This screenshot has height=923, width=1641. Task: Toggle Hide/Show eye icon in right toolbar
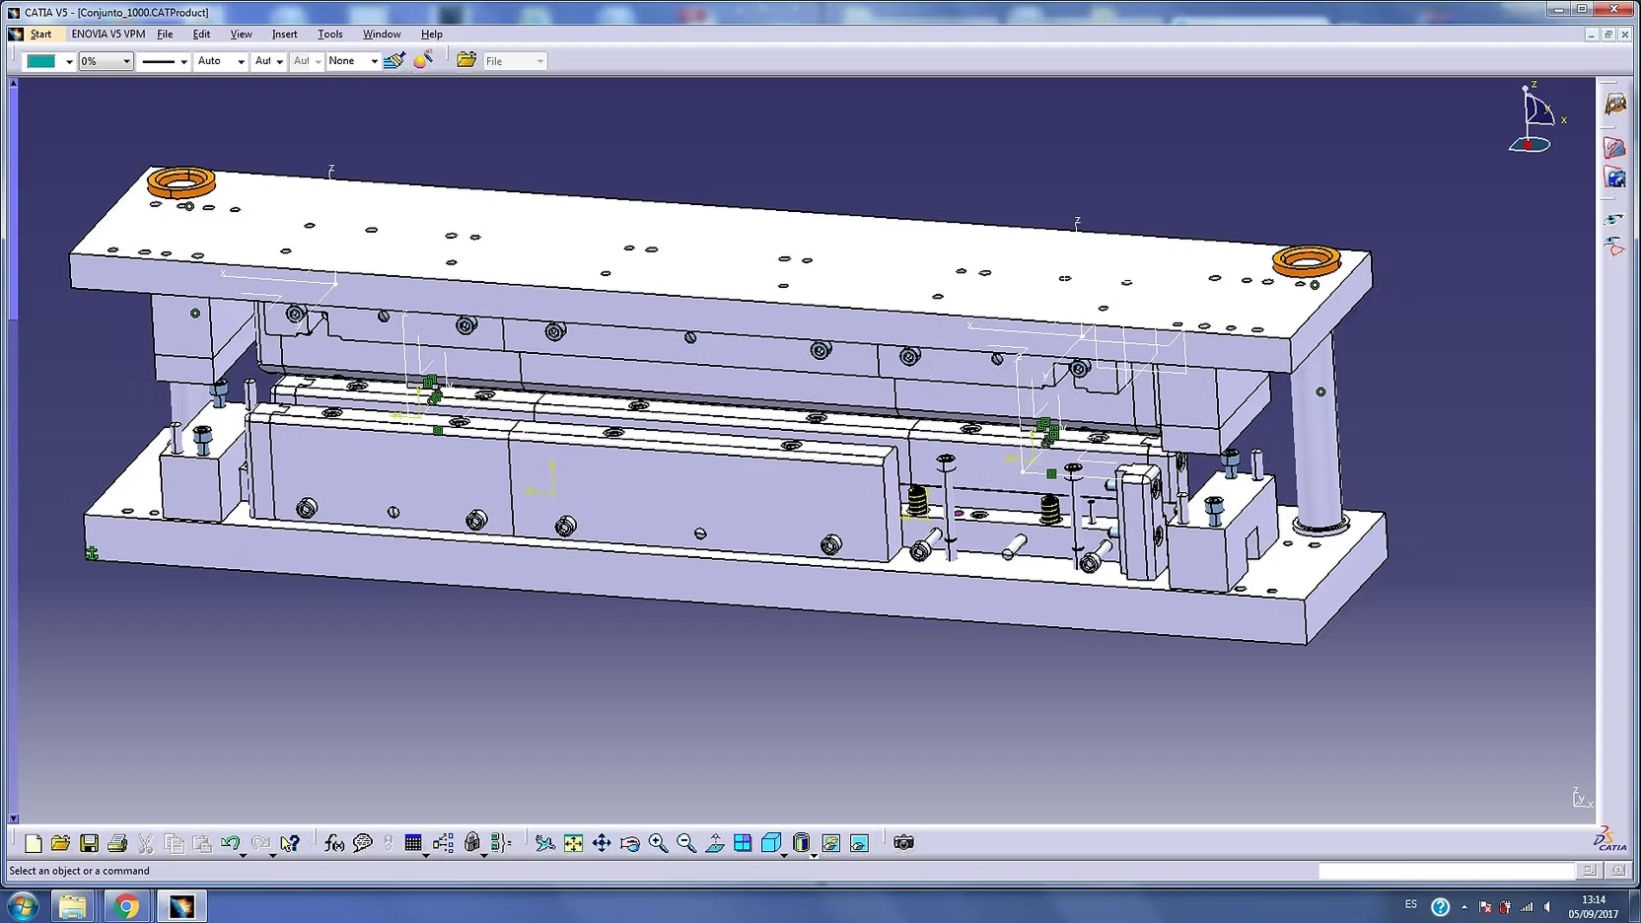coord(1613,220)
